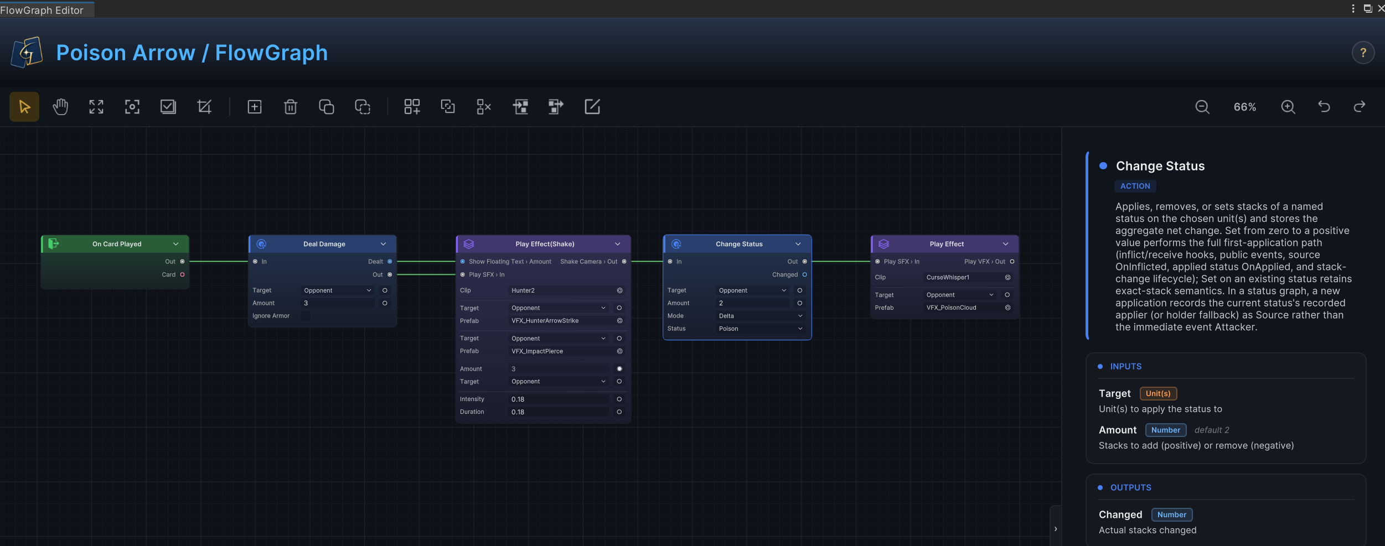Viewport: 1385px width, 546px height.
Task: Open the window kebab options menu
Action: point(1353,8)
